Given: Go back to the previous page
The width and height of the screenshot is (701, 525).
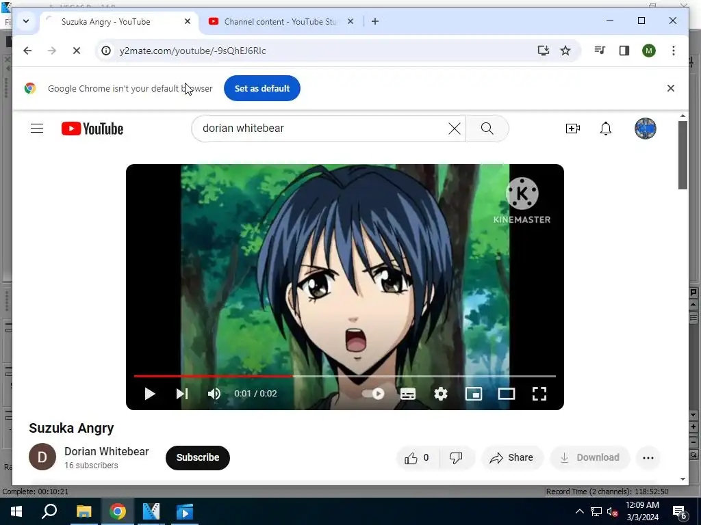Looking at the screenshot, I should [27, 51].
